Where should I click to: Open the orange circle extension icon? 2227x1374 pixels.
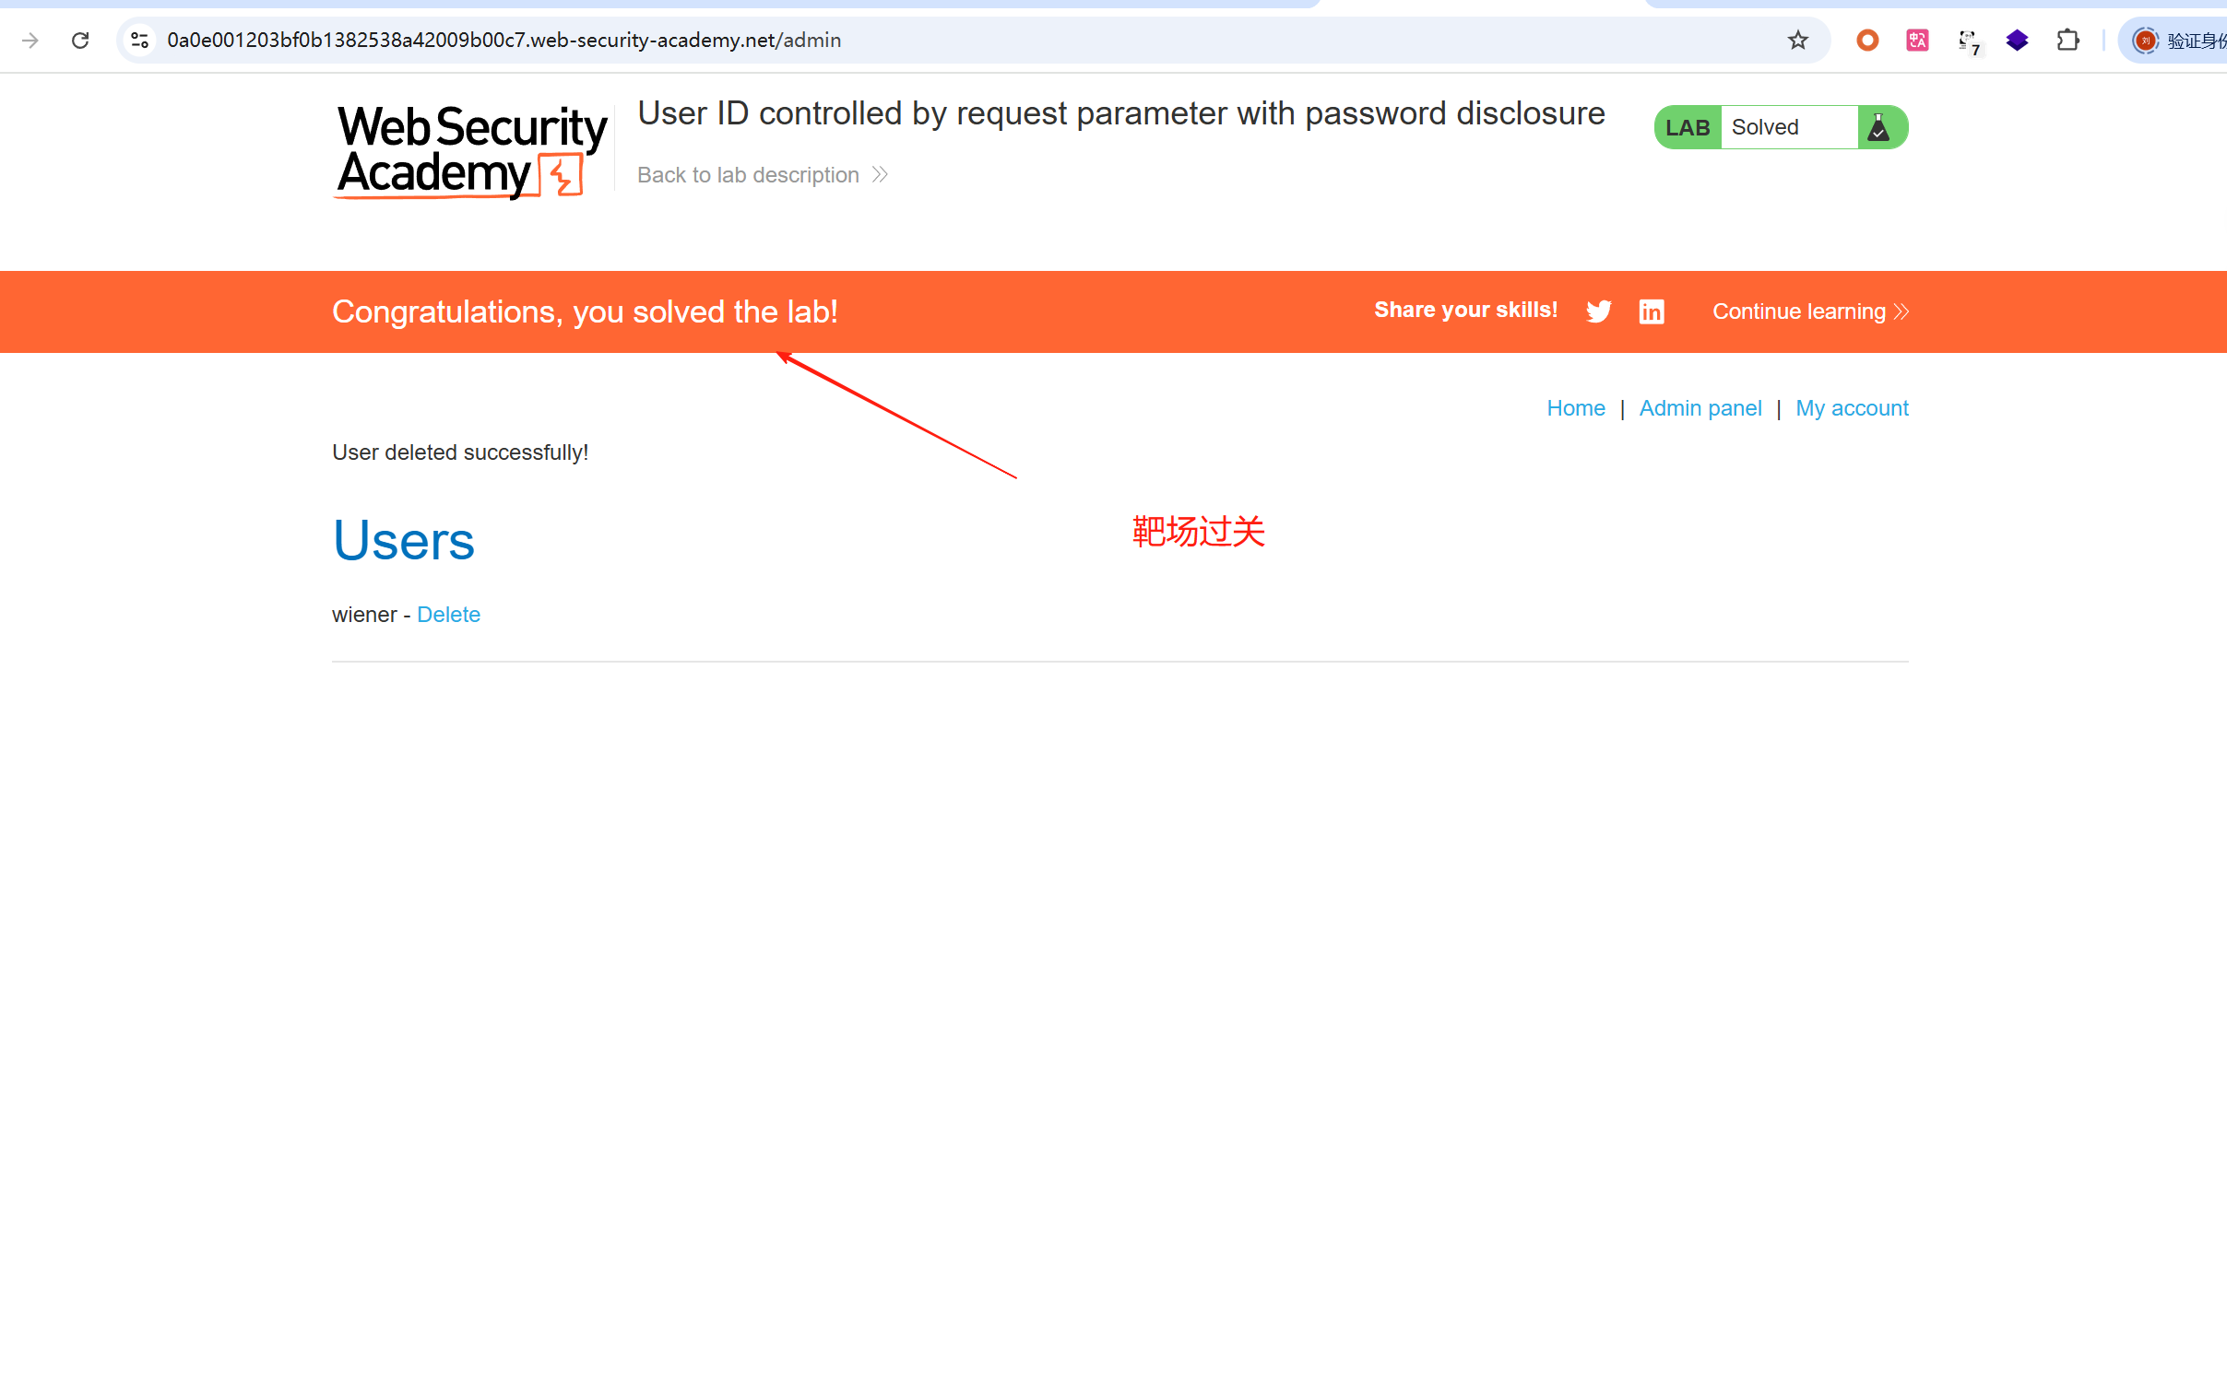(1867, 41)
